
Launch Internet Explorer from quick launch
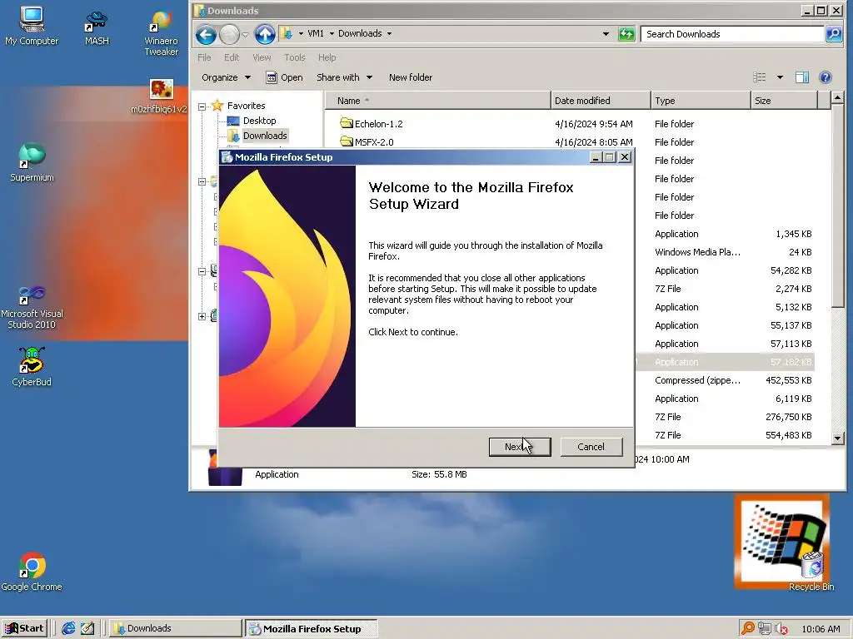68,628
